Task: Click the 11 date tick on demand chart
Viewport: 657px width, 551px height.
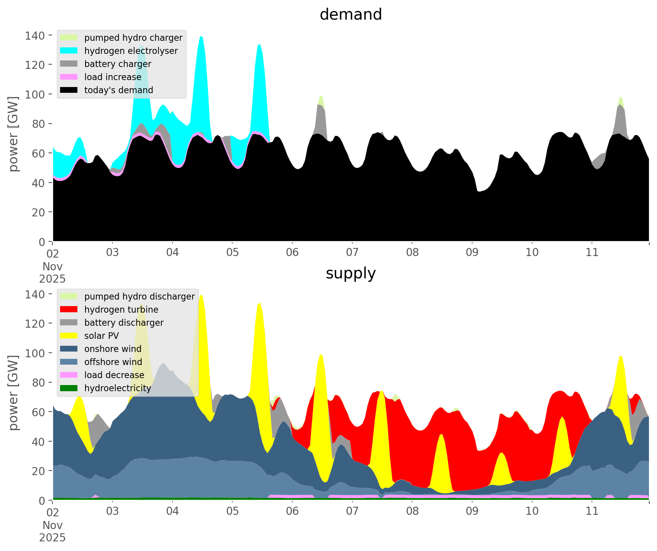Action: click(592, 253)
